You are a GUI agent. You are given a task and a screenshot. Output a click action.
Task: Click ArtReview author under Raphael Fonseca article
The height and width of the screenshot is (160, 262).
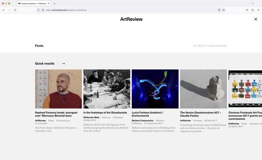40,121
